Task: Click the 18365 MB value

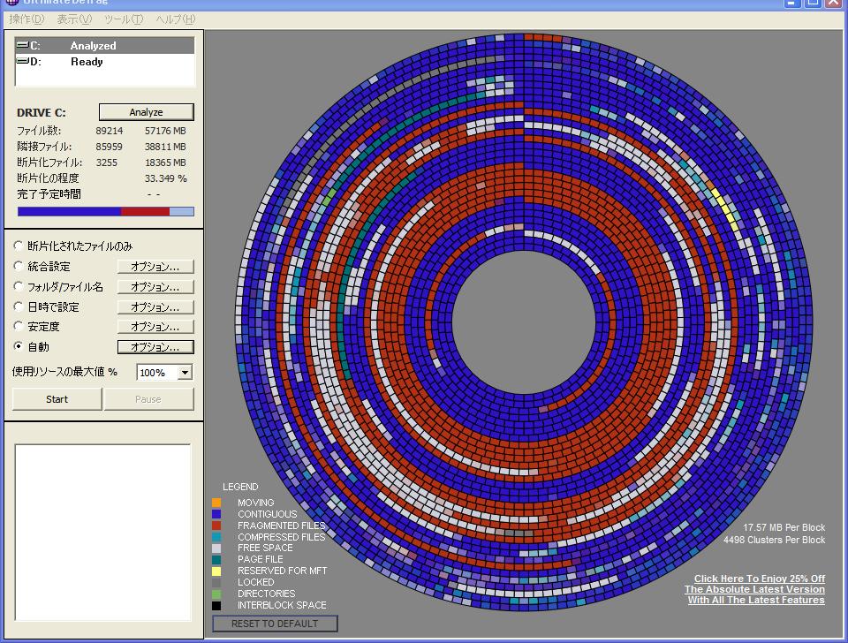Action: pyautogui.click(x=165, y=163)
